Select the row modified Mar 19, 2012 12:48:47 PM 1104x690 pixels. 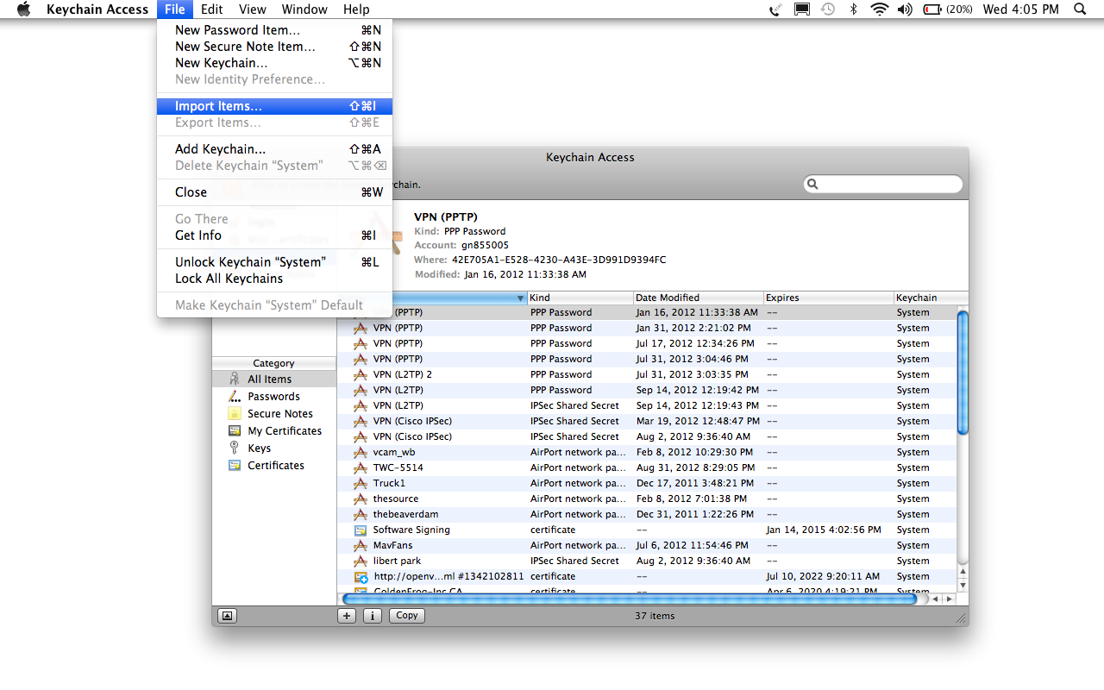pyautogui.click(x=647, y=421)
